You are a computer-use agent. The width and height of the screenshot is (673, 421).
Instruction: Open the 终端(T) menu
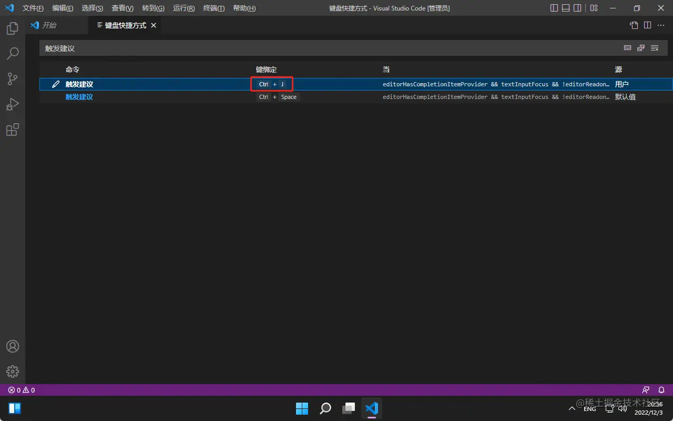click(x=213, y=8)
